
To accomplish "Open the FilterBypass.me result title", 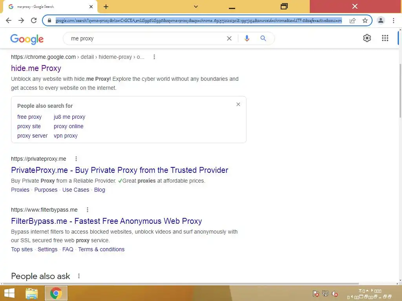I will (x=106, y=221).
